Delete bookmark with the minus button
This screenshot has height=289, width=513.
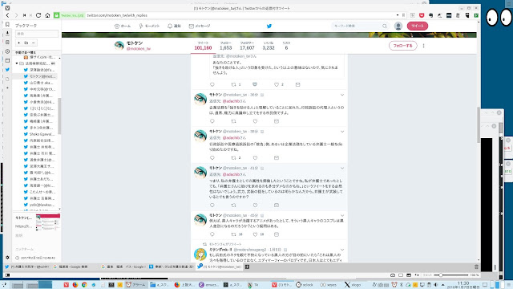point(34,43)
